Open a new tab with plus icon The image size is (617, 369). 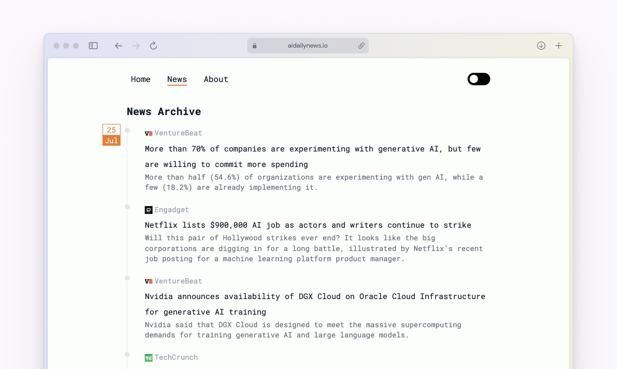tap(559, 46)
